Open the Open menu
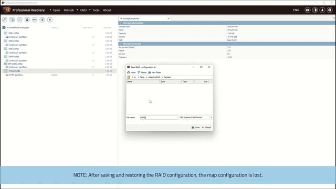336x189 pixels. pyautogui.click(x=56, y=10)
